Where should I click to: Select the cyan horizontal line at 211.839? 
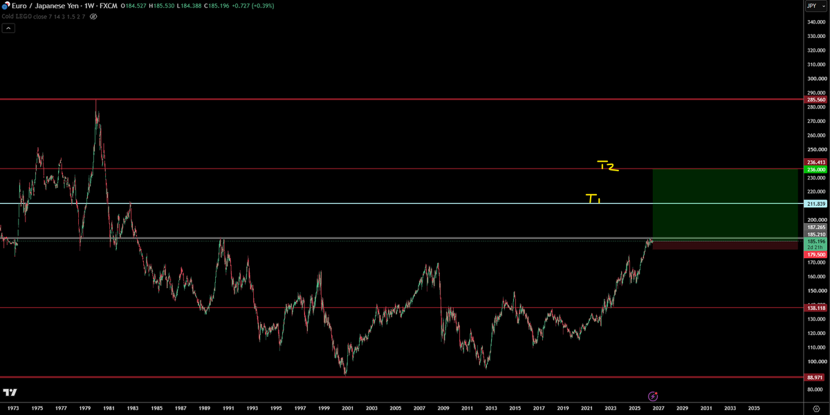401,203
